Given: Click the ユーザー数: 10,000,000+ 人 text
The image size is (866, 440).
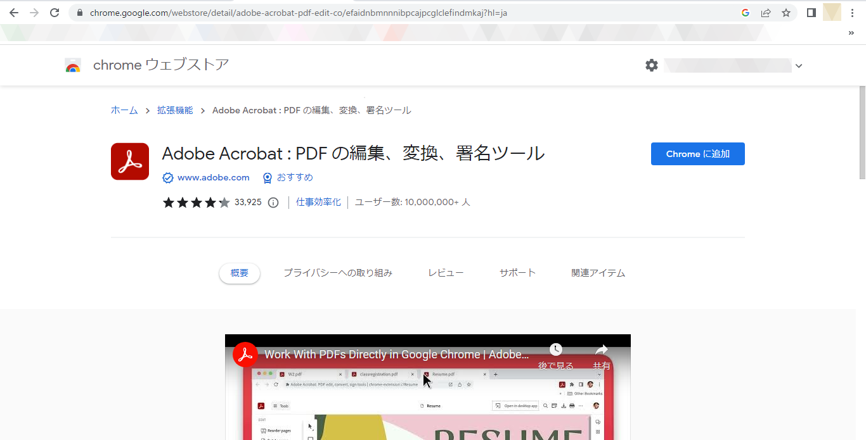Looking at the screenshot, I should click(x=412, y=203).
